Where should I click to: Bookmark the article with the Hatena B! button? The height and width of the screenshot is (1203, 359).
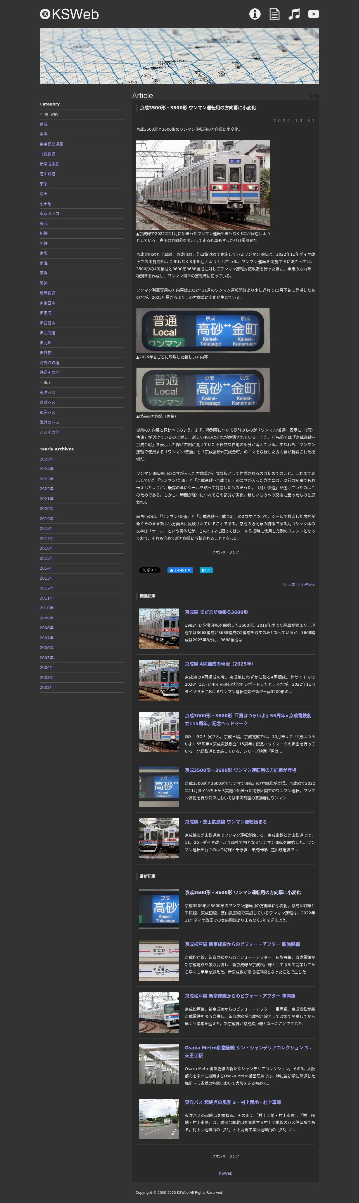206,570
